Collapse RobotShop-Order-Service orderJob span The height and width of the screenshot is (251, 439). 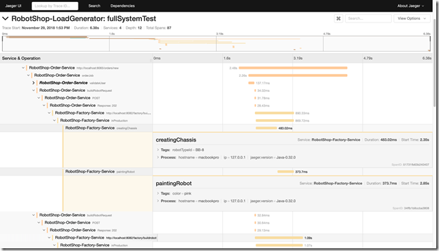28,76
